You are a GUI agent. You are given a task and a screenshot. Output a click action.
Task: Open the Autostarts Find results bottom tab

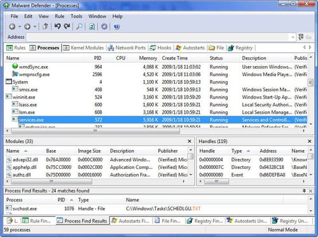pos(130,221)
